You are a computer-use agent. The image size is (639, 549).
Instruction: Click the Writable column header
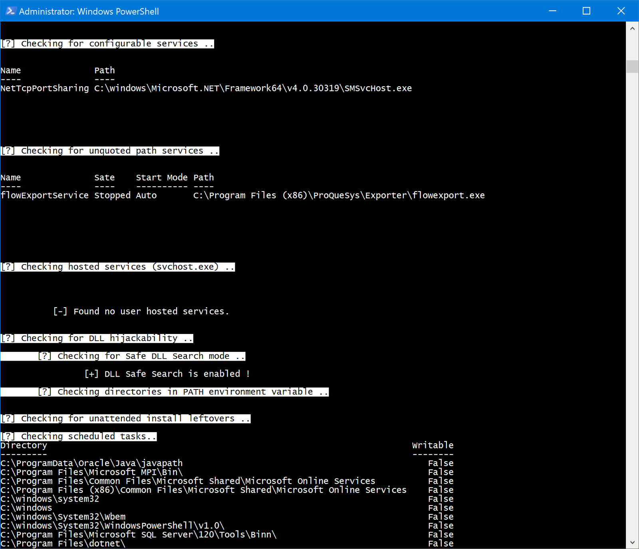(x=433, y=445)
